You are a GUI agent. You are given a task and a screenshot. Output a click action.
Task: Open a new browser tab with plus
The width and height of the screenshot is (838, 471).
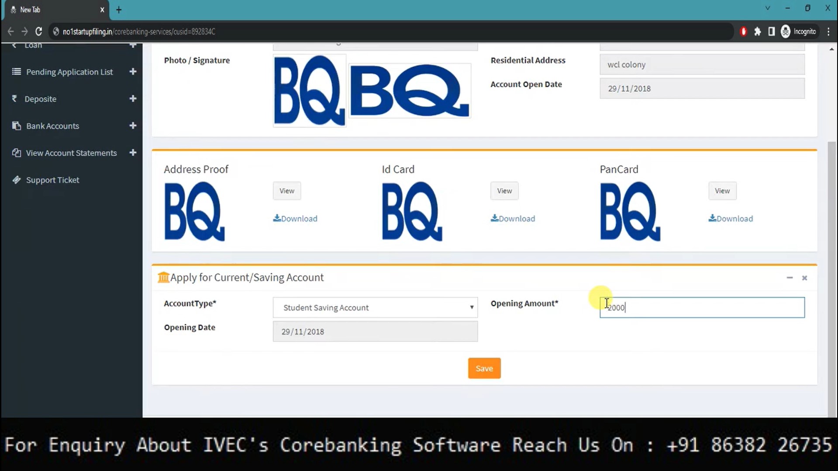pyautogui.click(x=119, y=10)
